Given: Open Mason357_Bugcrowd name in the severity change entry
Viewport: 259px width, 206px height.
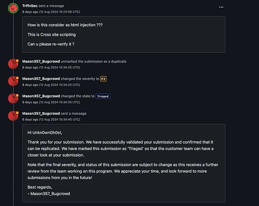Looking at the screenshot, I should (x=41, y=79).
